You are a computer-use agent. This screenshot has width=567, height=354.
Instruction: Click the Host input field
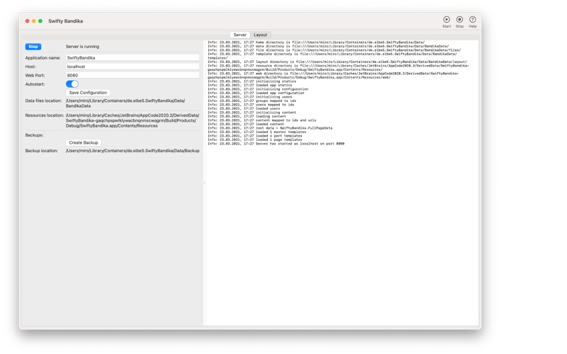pyautogui.click(x=133, y=67)
